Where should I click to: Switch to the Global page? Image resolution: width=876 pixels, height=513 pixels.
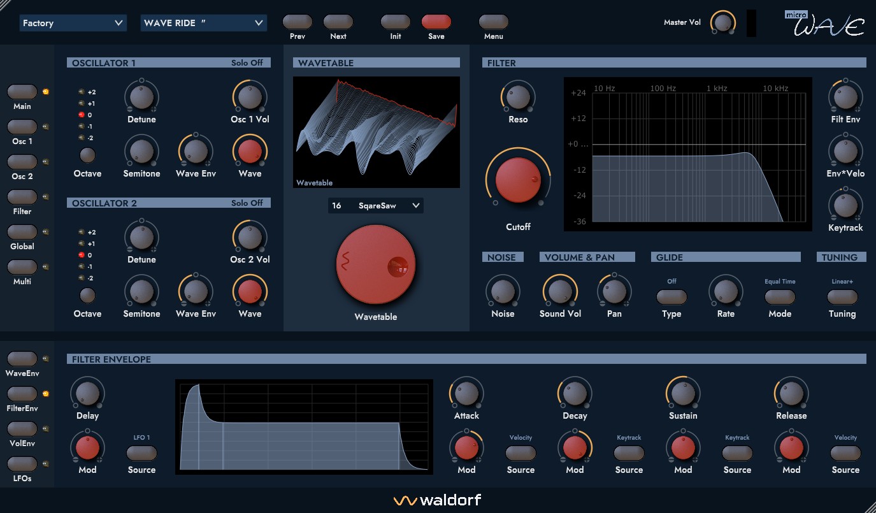click(x=22, y=232)
